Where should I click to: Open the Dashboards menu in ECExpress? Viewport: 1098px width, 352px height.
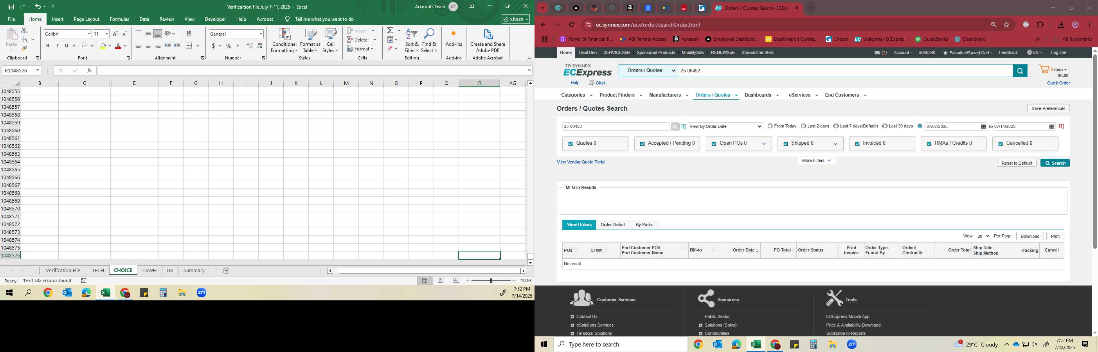762,95
